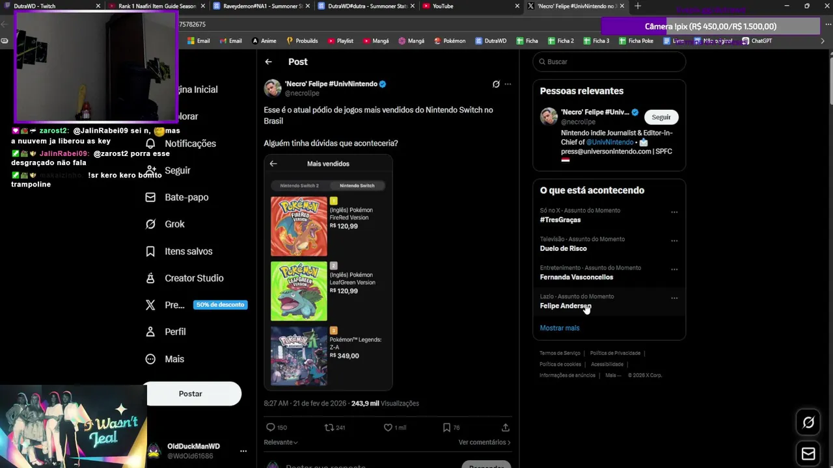The image size is (833, 468).
Task: Open options for Duelo de Risco trend
Action: coord(674,240)
